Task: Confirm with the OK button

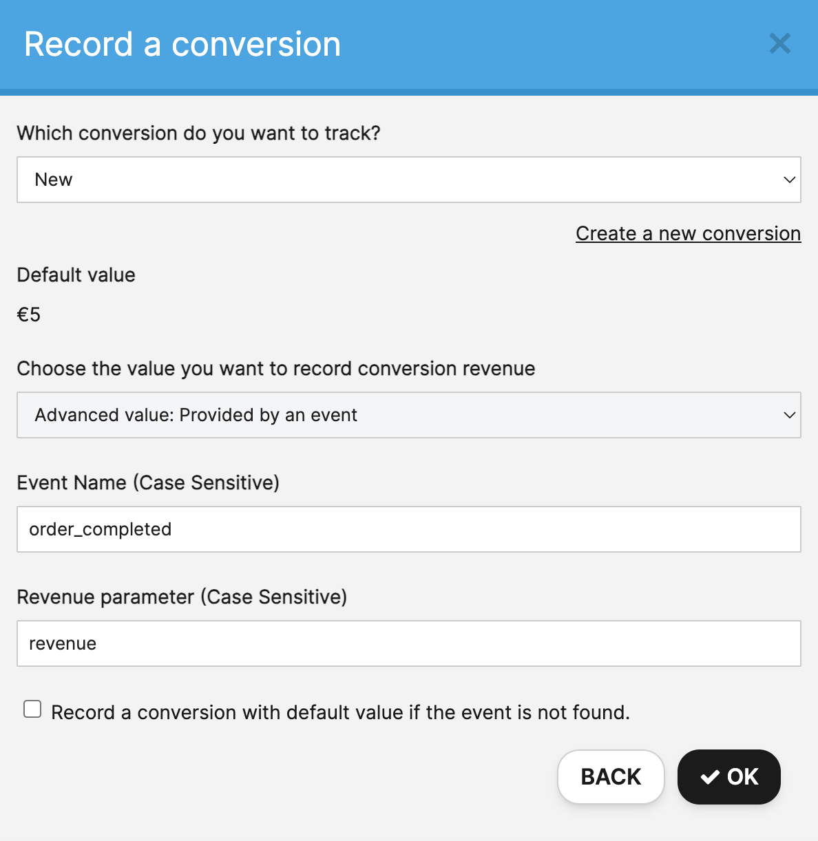Action: point(728,777)
